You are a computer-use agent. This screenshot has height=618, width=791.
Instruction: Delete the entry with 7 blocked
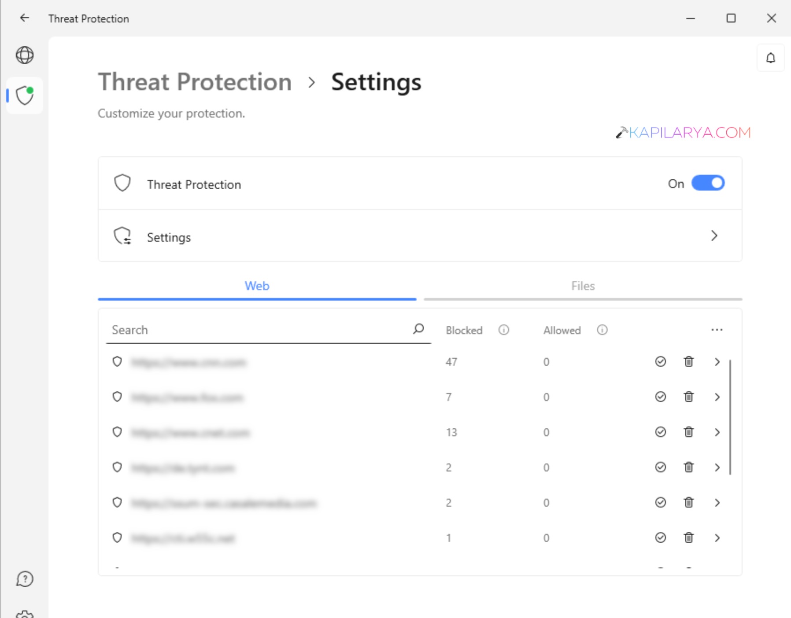[689, 397]
